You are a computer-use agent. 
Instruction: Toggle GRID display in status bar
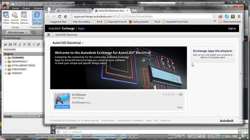(52, 136)
